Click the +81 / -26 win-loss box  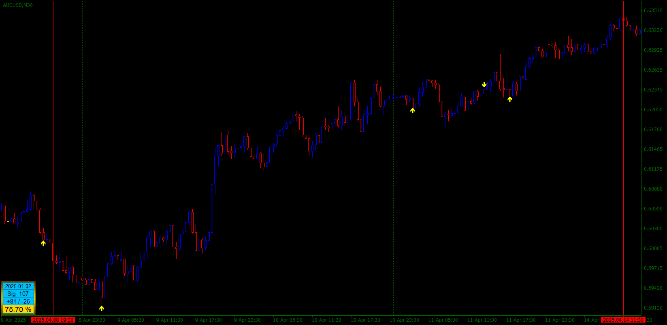point(18,302)
